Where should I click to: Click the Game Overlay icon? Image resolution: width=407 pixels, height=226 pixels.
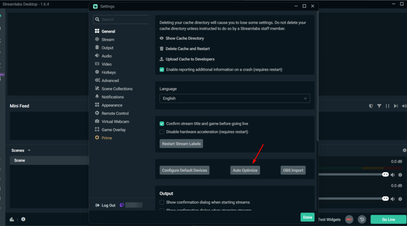97,129
